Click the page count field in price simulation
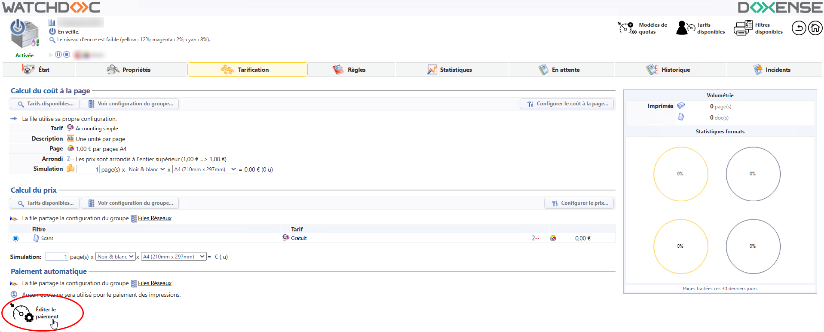824x332 pixels. click(x=57, y=257)
